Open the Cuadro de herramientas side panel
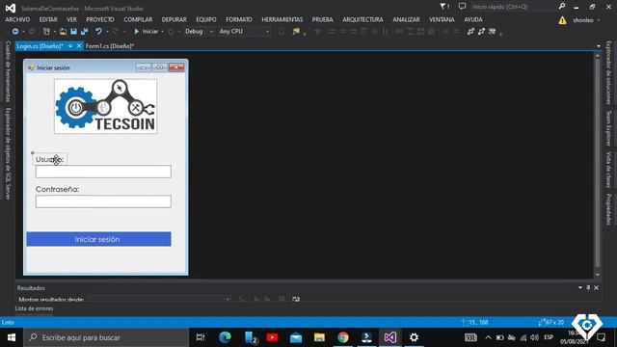617x347 pixels. tap(8, 71)
